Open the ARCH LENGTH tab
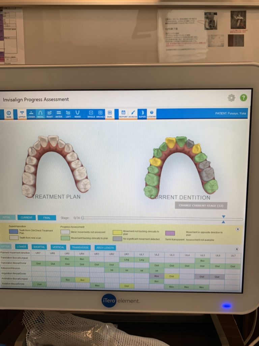 click(x=105, y=248)
